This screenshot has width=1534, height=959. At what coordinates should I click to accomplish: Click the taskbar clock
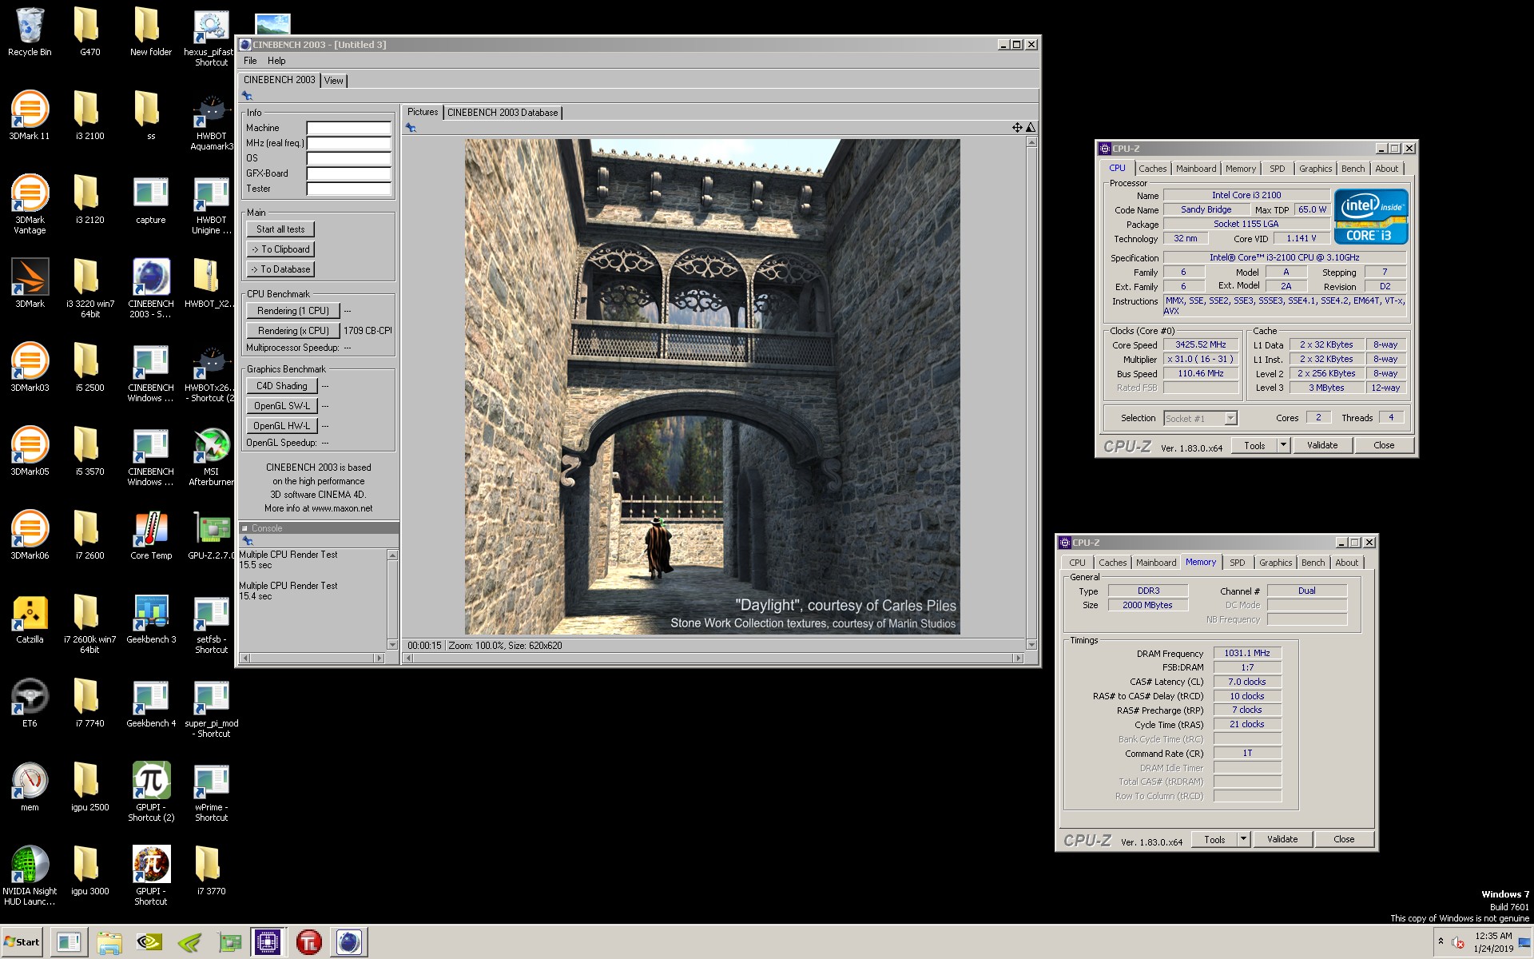1493,942
